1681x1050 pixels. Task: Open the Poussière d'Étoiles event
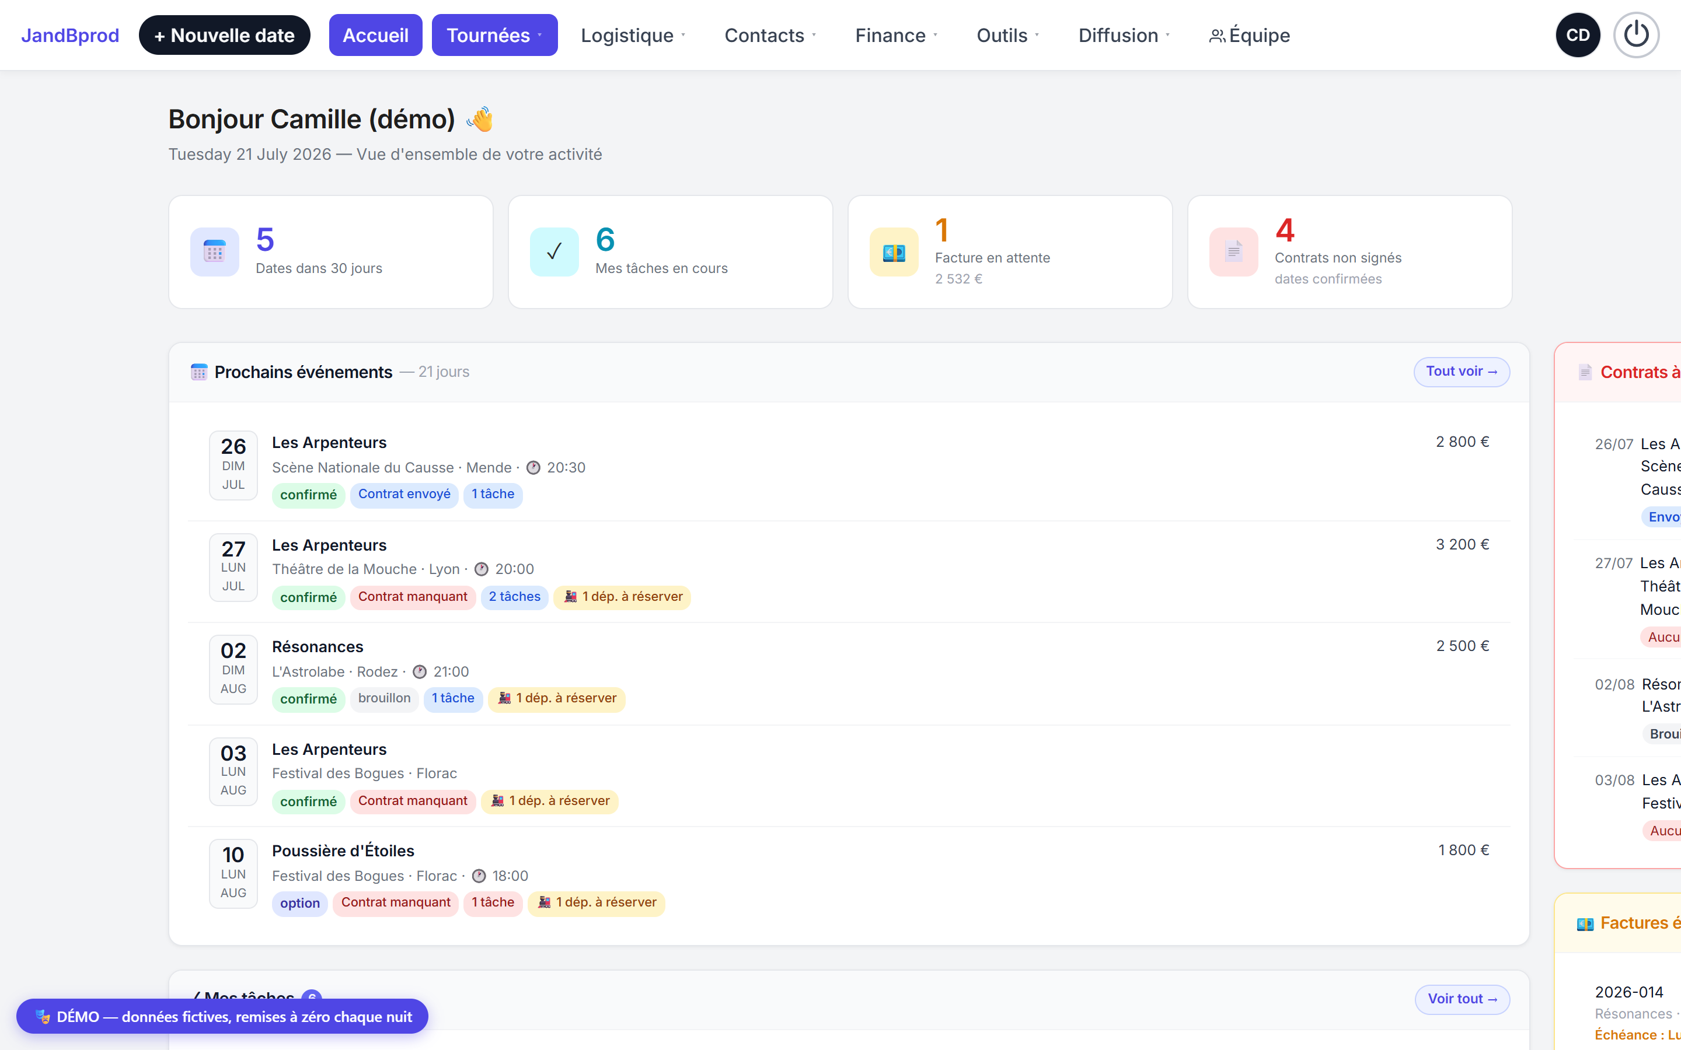(x=343, y=850)
